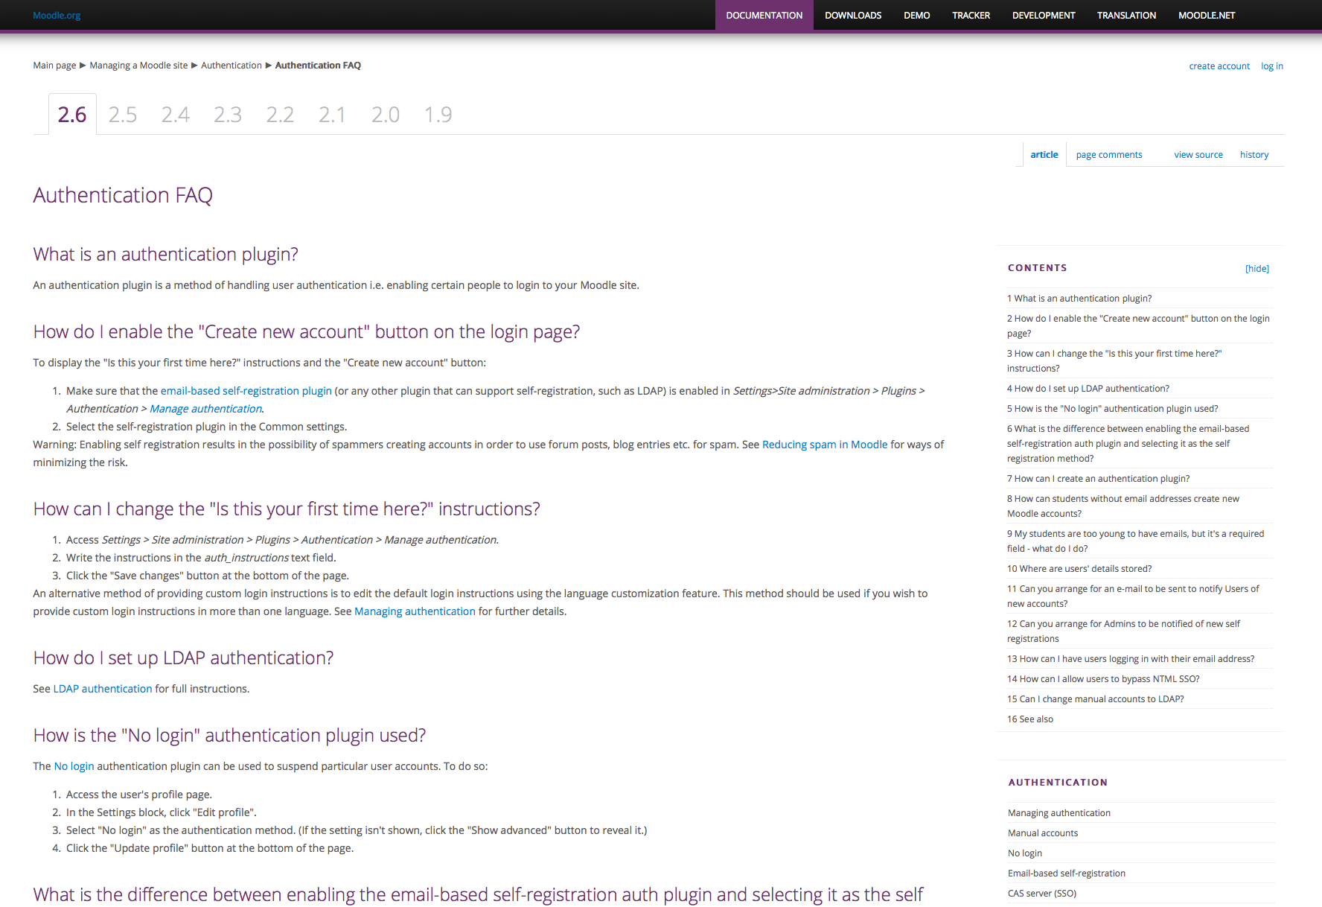The width and height of the screenshot is (1322, 907).
Task: Click the Authentication breadcrumb link
Action: pyautogui.click(x=231, y=66)
